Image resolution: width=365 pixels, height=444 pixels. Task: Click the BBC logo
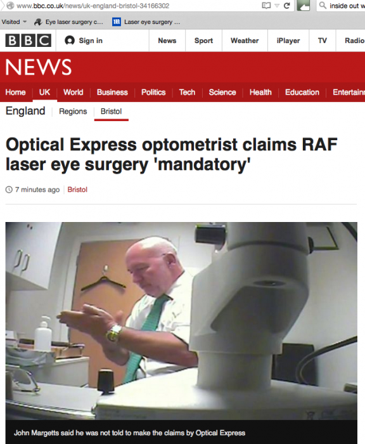29,41
